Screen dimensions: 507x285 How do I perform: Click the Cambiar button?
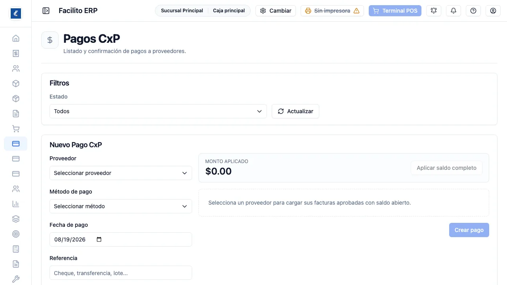pyautogui.click(x=276, y=11)
